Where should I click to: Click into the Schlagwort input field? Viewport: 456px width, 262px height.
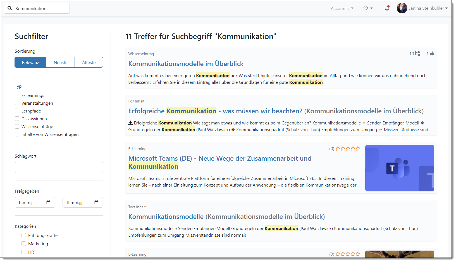click(x=59, y=167)
